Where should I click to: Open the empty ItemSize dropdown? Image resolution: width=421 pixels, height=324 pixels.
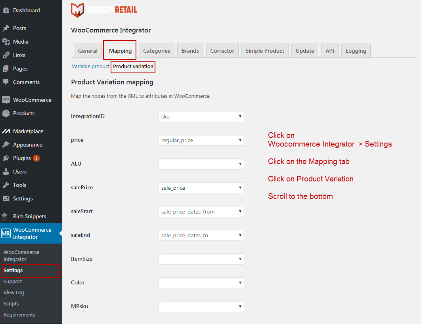201,259
